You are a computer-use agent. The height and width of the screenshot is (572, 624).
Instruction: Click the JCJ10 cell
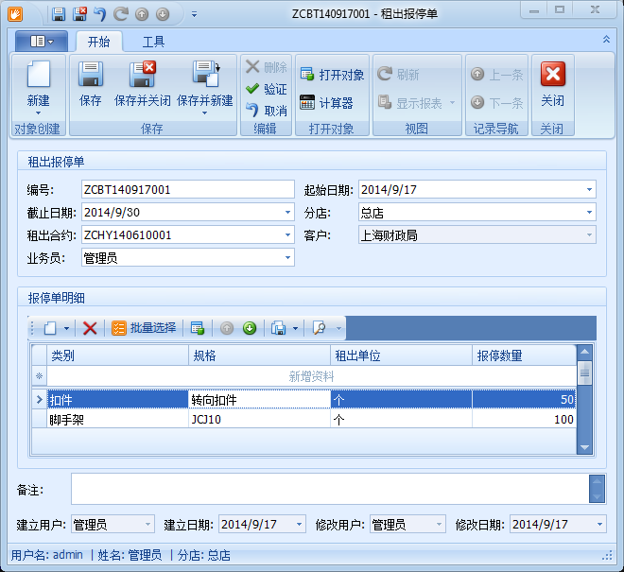click(x=259, y=420)
